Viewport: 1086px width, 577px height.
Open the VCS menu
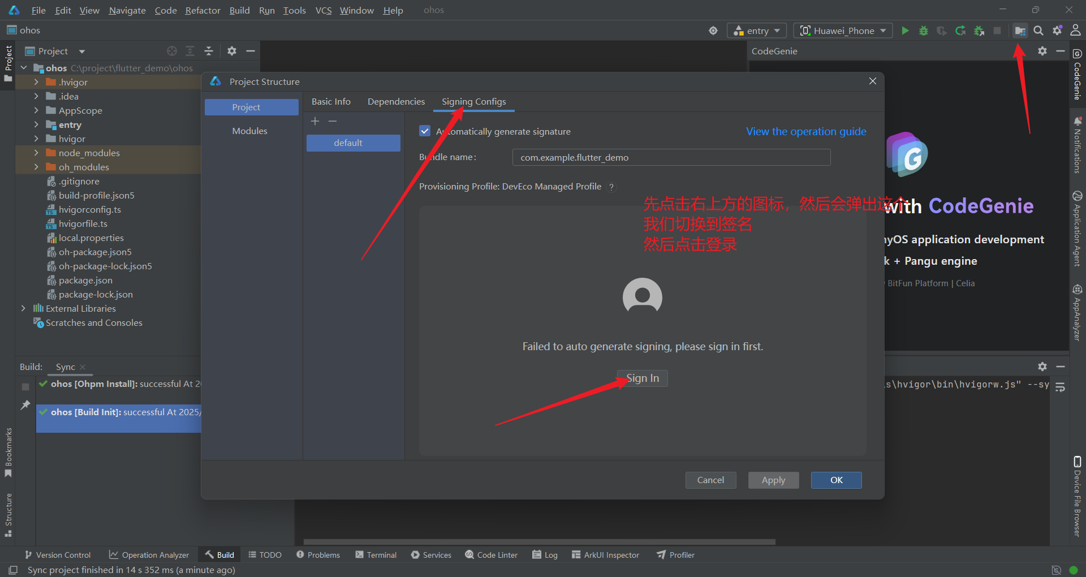click(323, 10)
